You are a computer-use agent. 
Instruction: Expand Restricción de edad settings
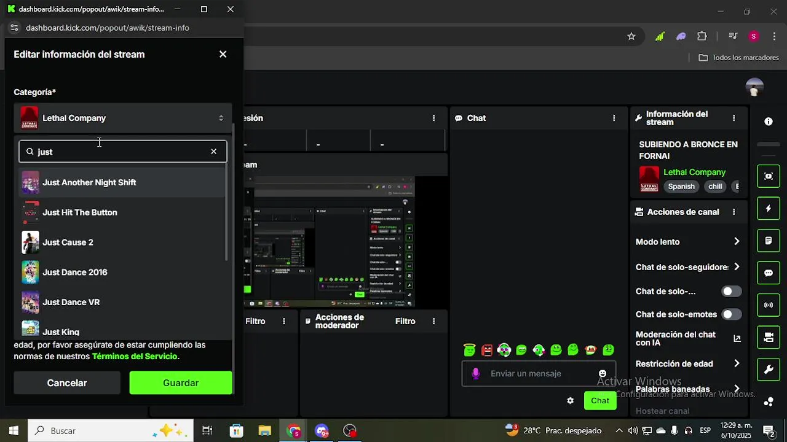click(737, 363)
